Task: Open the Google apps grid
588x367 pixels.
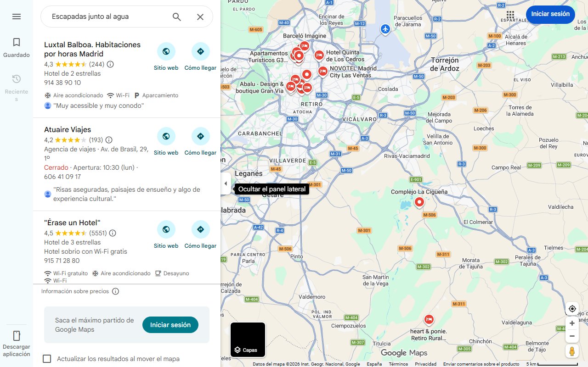Action: pyautogui.click(x=510, y=15)
